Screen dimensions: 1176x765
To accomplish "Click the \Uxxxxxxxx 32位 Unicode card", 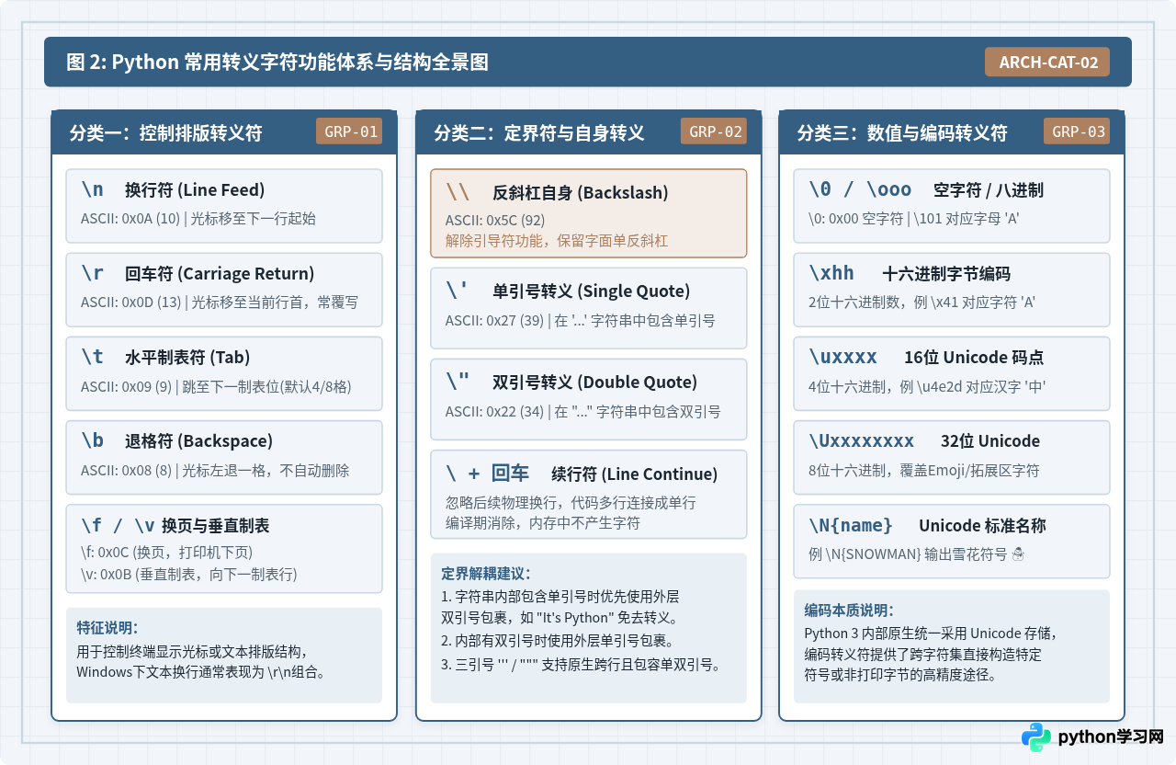I will click(952, 457).
